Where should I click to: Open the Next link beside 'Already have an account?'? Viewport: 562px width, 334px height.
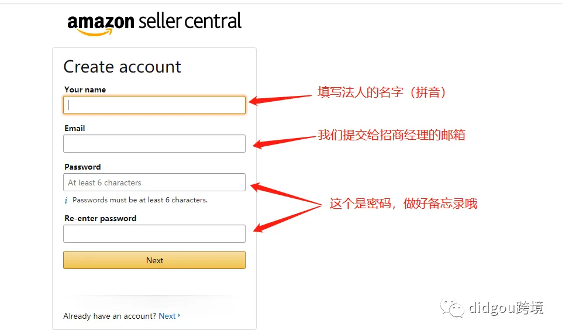pos(167,316)
